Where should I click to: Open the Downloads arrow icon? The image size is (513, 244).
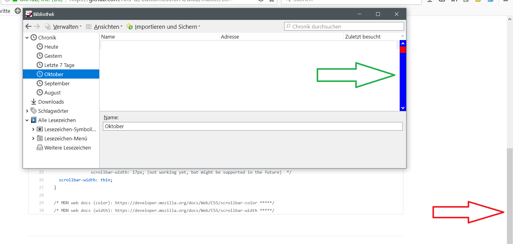[x=34, y=102]
